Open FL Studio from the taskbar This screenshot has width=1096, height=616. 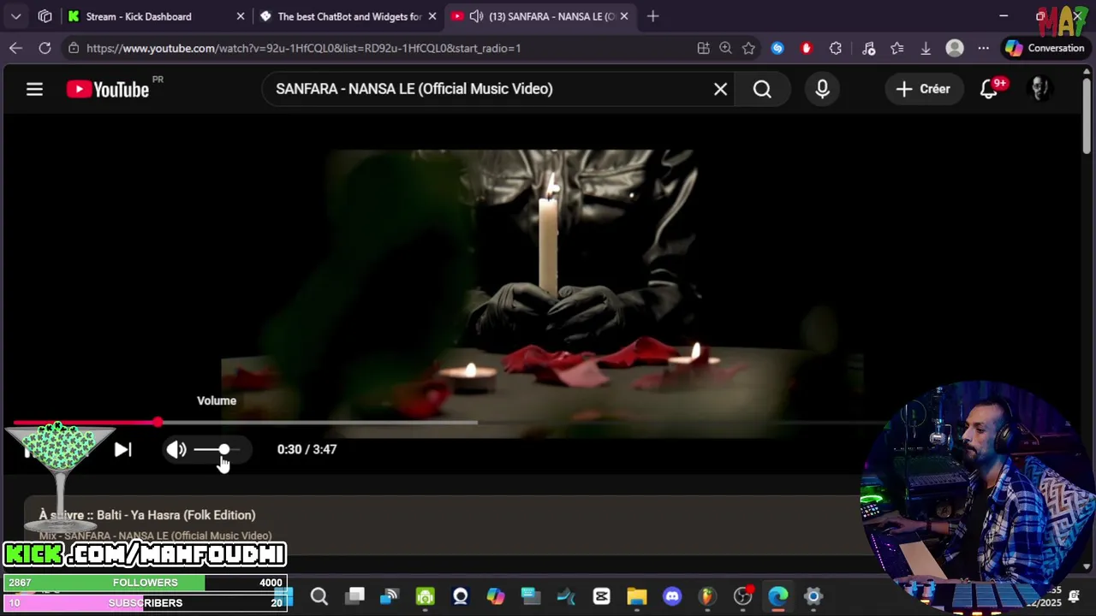[x=707, y=596]
